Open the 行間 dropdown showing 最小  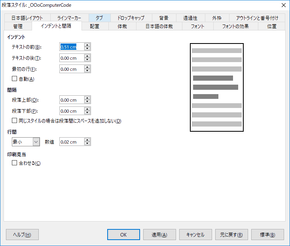[x=26, y=142]
